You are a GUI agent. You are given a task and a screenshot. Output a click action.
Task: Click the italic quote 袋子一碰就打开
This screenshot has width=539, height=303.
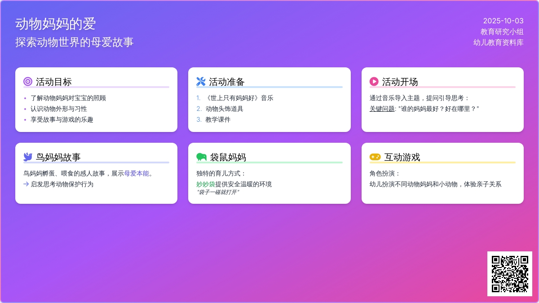click(218, 192)
